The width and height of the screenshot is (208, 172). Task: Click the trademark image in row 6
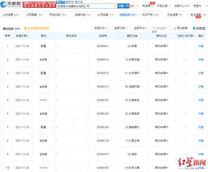pos(43,114)
